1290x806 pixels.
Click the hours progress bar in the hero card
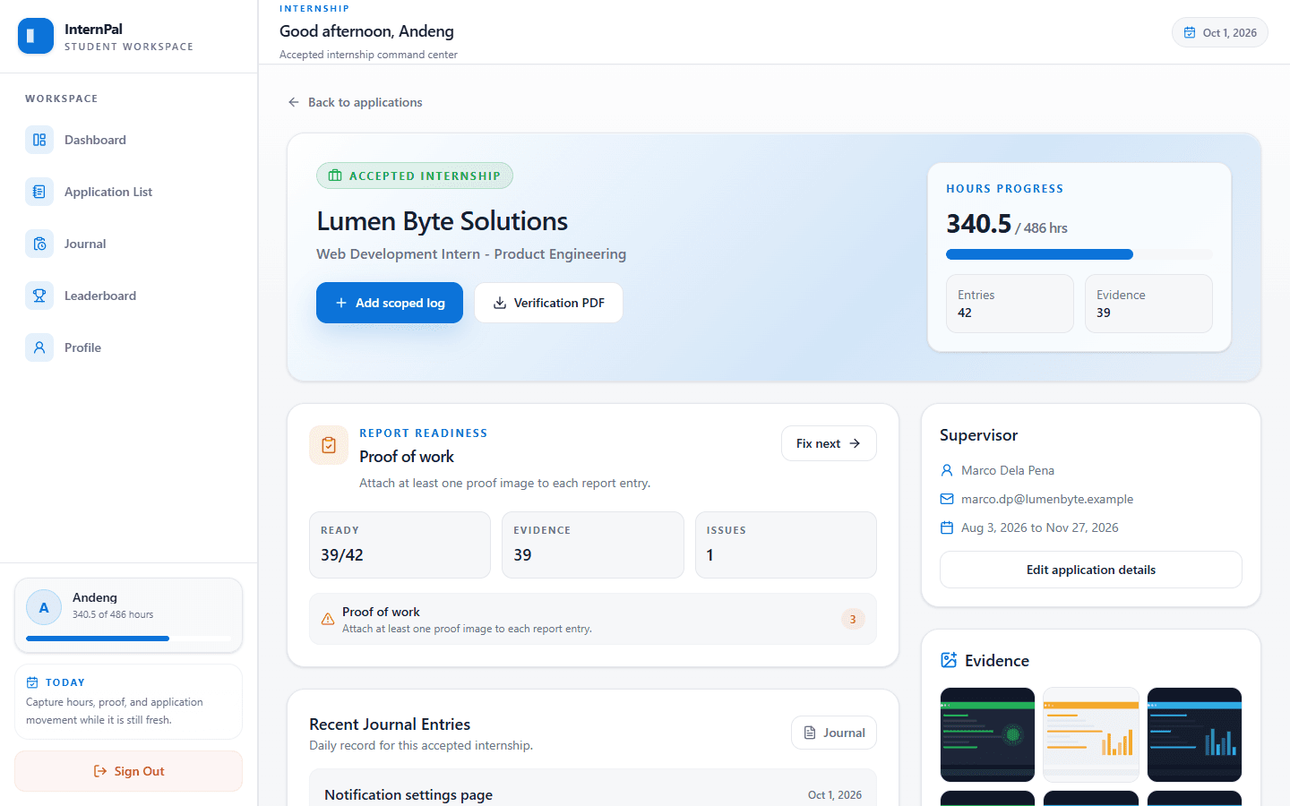[1079, 254]
